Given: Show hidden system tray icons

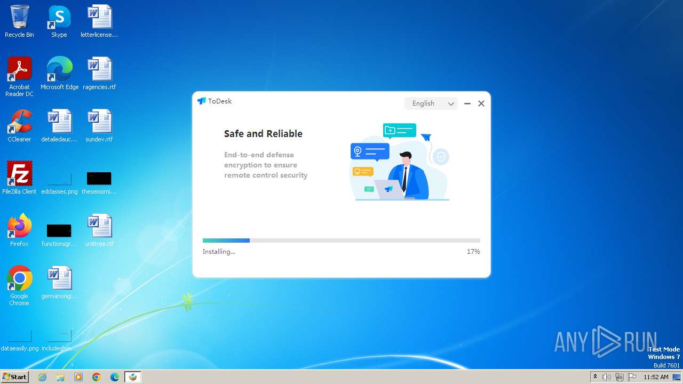Looking at the screenshot, I should pyautogui.click(x=595, y=377).
